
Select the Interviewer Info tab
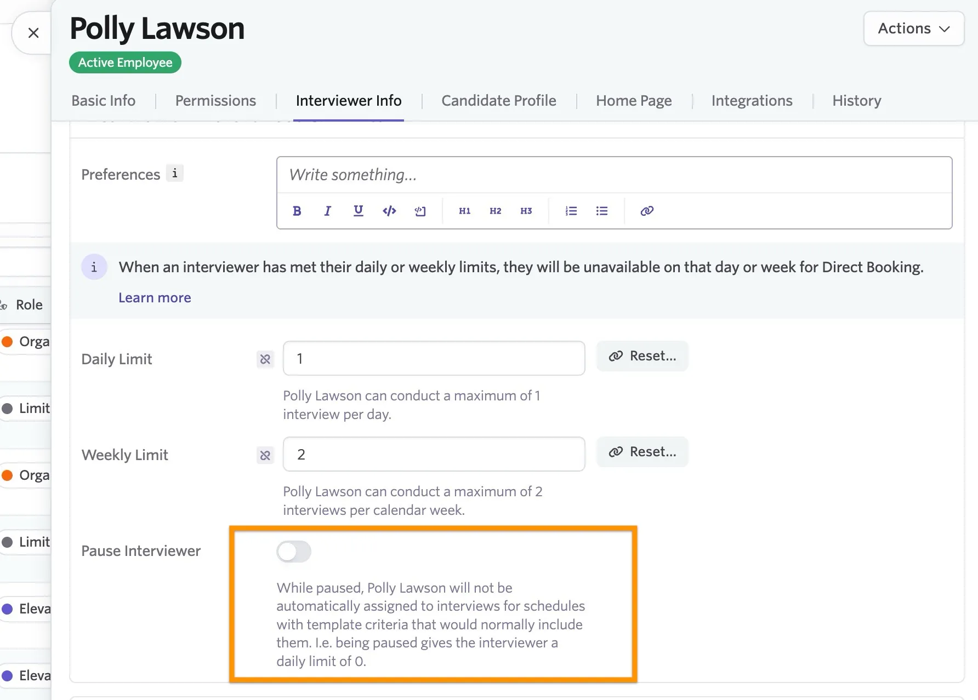349,101
